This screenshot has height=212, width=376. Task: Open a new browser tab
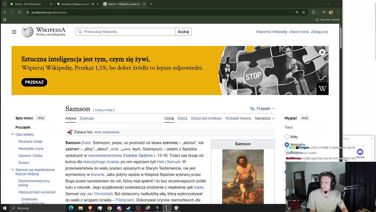click(x=151, y=4)
